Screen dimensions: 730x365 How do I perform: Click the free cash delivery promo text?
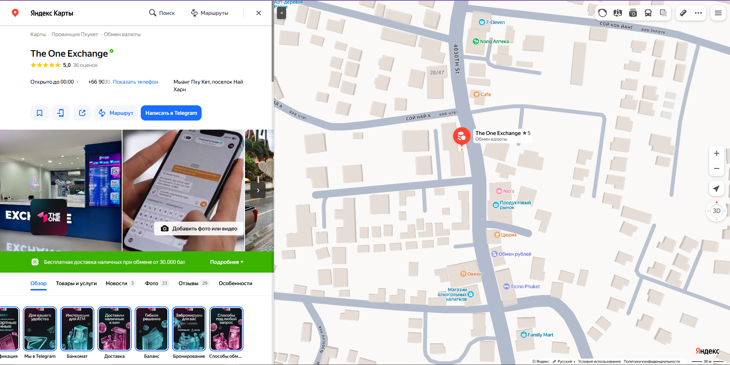click(x=115, y=262)
